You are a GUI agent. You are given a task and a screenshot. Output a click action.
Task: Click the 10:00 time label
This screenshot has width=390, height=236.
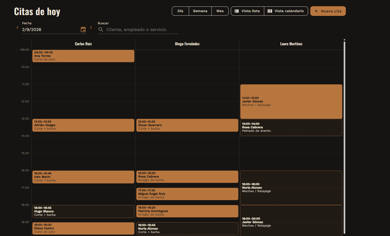(25, 67)
